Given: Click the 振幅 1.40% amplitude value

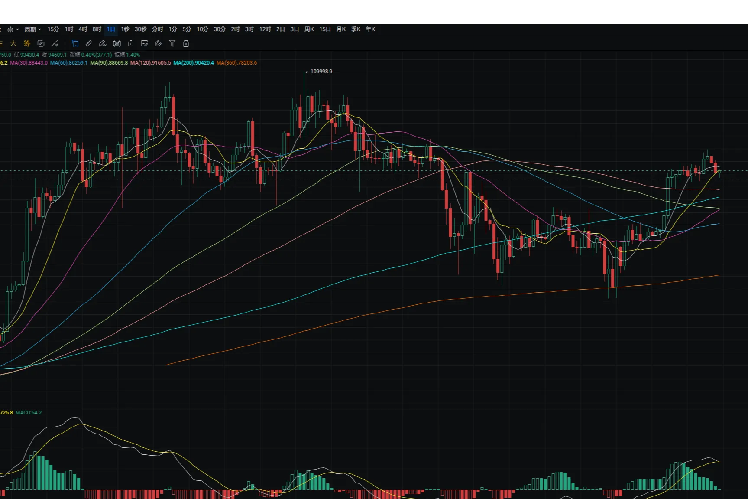Looking at the screenshot, I should pos(127,55).
